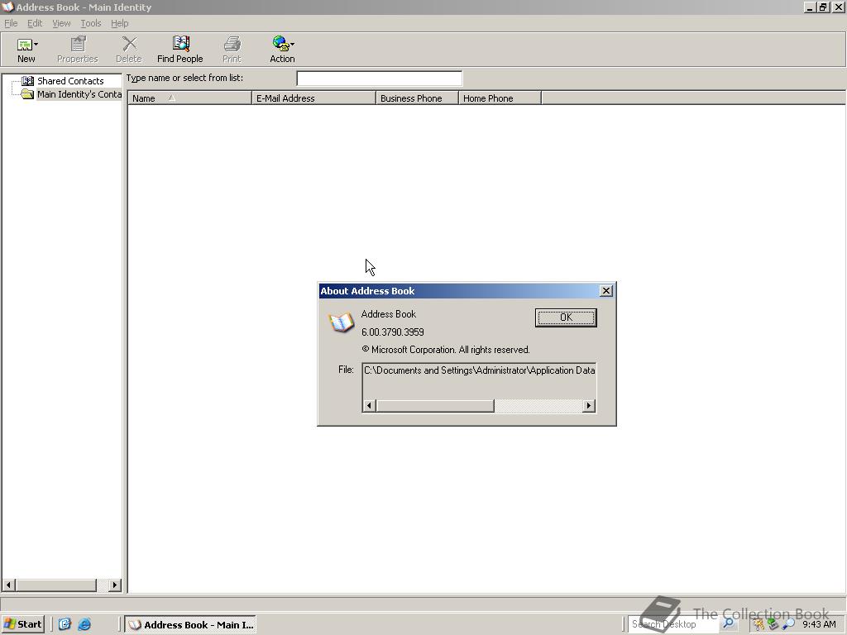Viewport: 847px width, 635px height.
Task: Open the New button dropdown arrow
Action: point(36,45)
